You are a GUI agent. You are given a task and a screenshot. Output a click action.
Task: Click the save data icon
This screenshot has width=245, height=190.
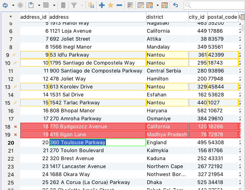pos(91,5)
